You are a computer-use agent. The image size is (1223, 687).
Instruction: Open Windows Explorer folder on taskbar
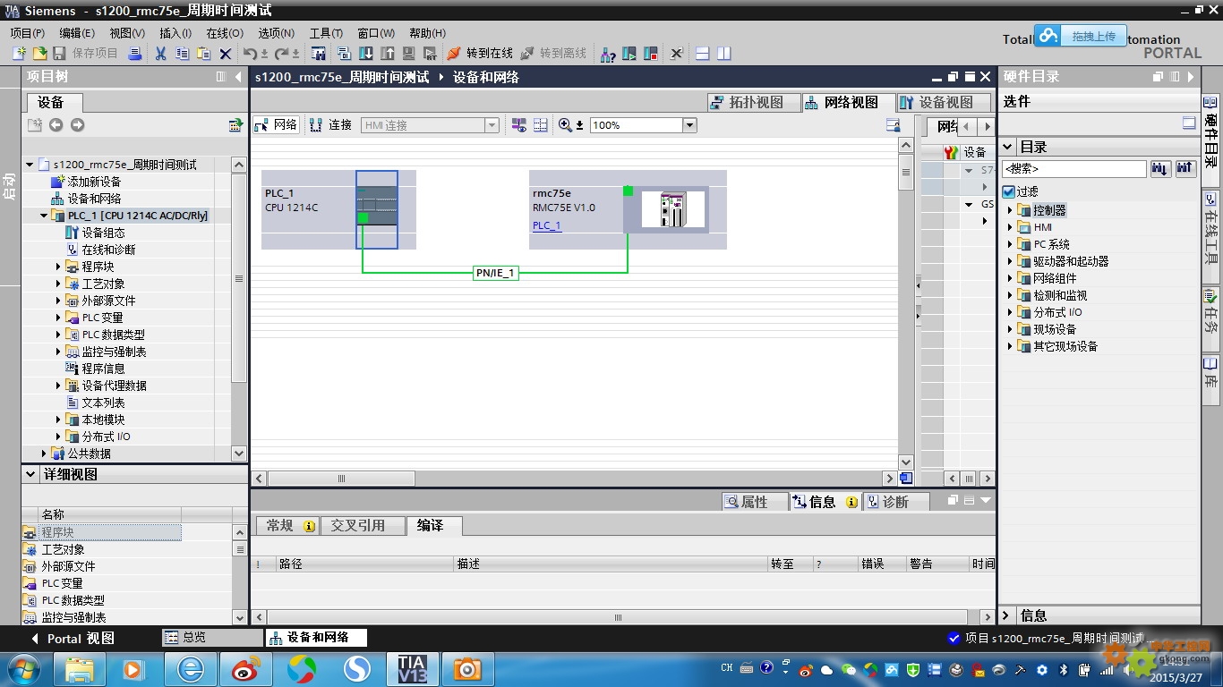click(x=80, y=668)
